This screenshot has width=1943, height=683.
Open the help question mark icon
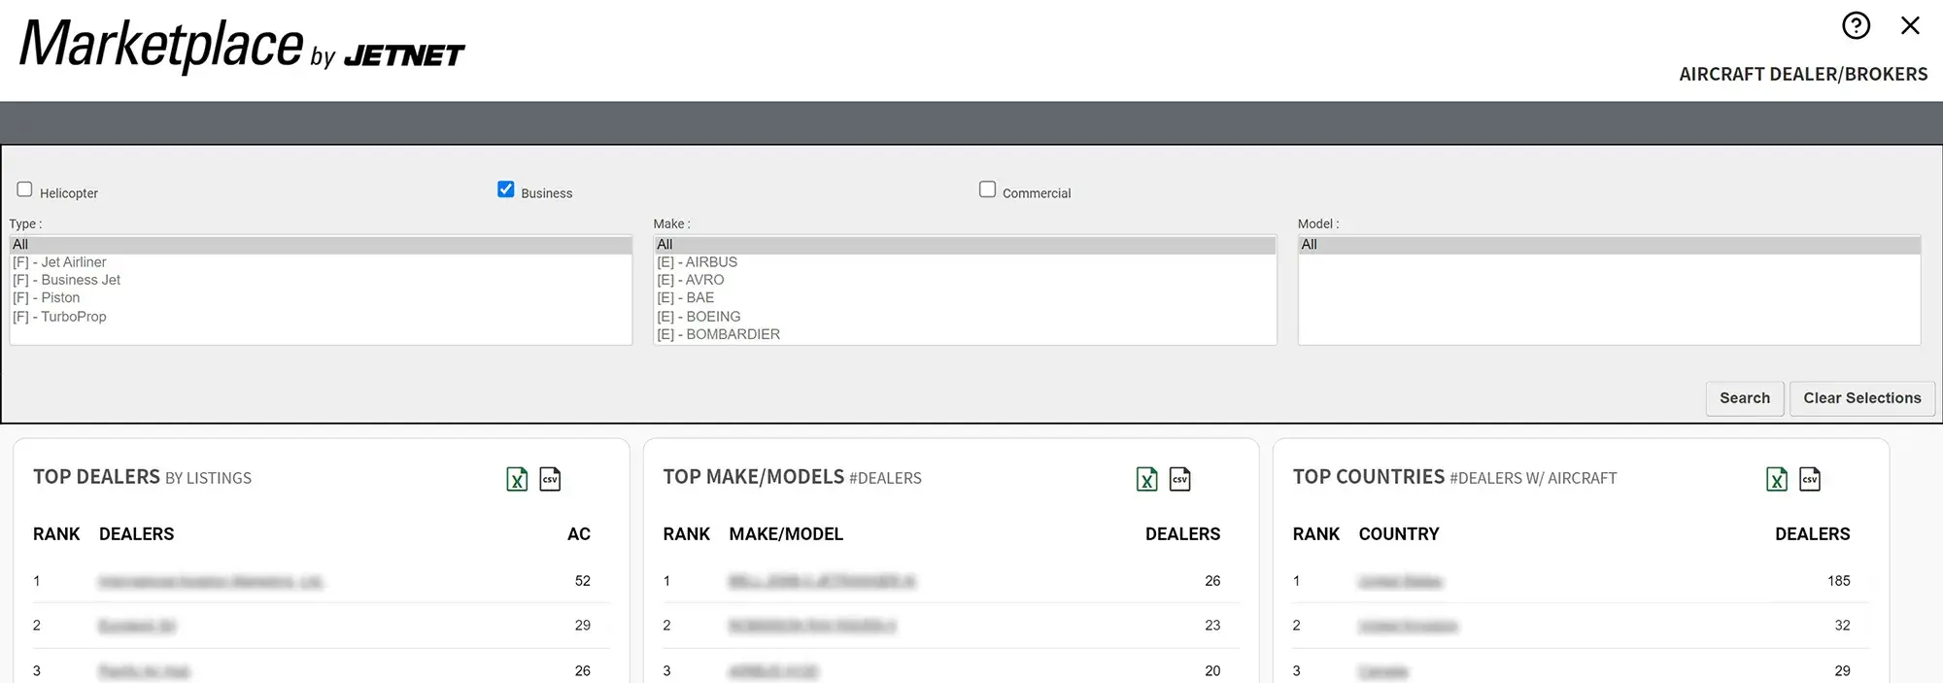pos(1856,25)
